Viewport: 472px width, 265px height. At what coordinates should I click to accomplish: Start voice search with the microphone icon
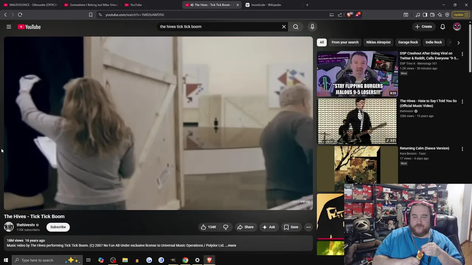312,26
